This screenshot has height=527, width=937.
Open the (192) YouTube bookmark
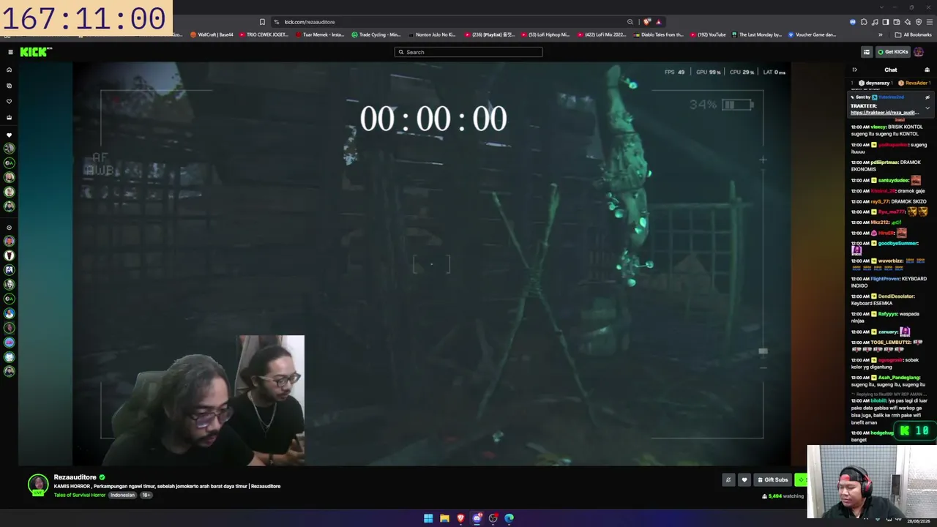pyautogui.click(x=707, y=34)
